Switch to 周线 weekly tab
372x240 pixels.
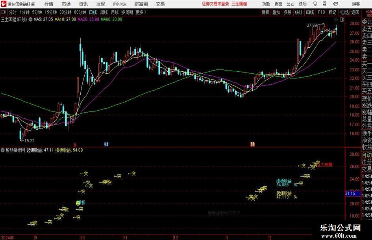coord(104,12)
